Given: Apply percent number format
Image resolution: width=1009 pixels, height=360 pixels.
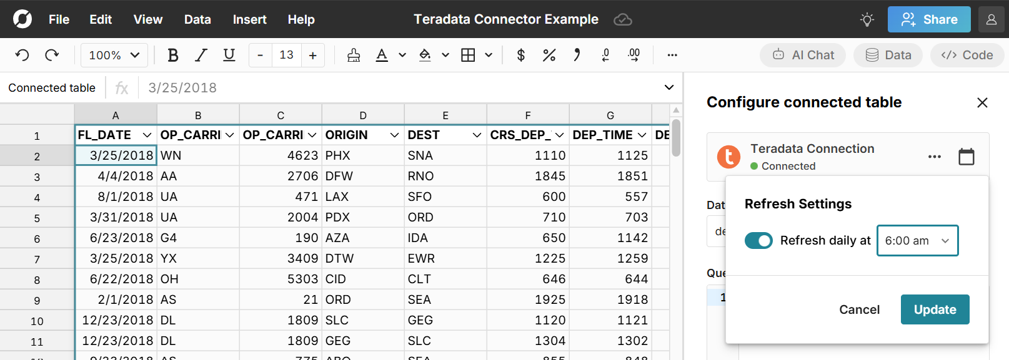Looking at the screenshot, I should tap(549, 55).
